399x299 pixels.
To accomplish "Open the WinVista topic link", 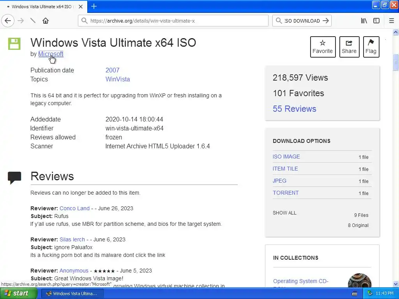I will click(x=118, y=79).
